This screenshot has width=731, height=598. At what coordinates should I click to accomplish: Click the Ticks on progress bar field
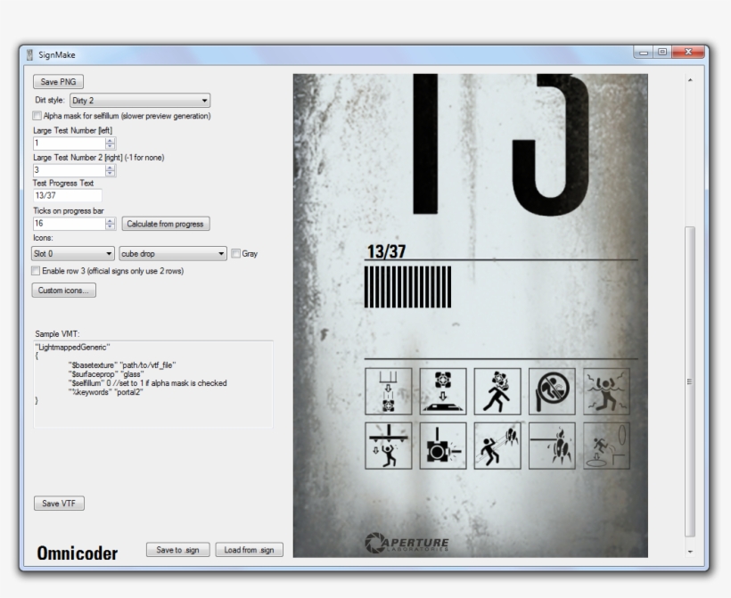(x=70, y=224)
